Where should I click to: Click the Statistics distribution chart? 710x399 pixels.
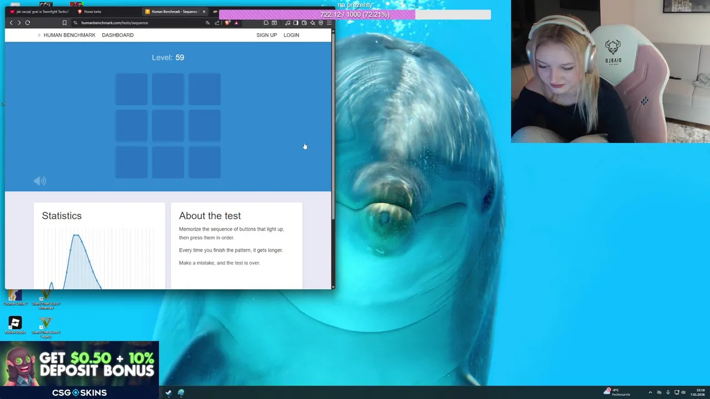(x=99, y=259)
